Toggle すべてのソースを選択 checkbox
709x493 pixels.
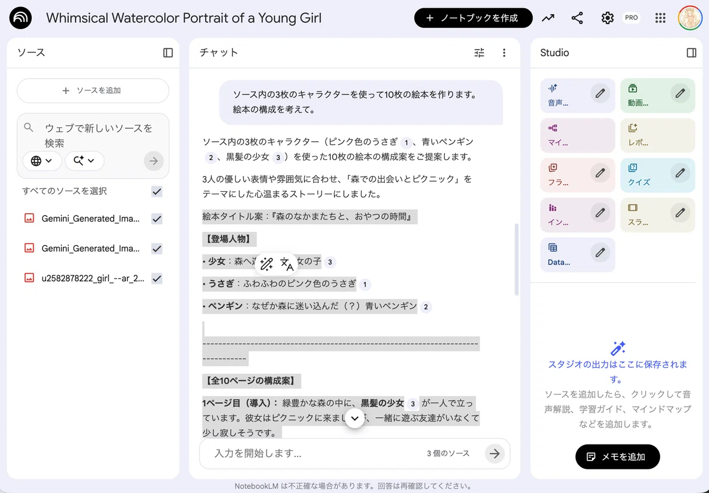(157, 191)
